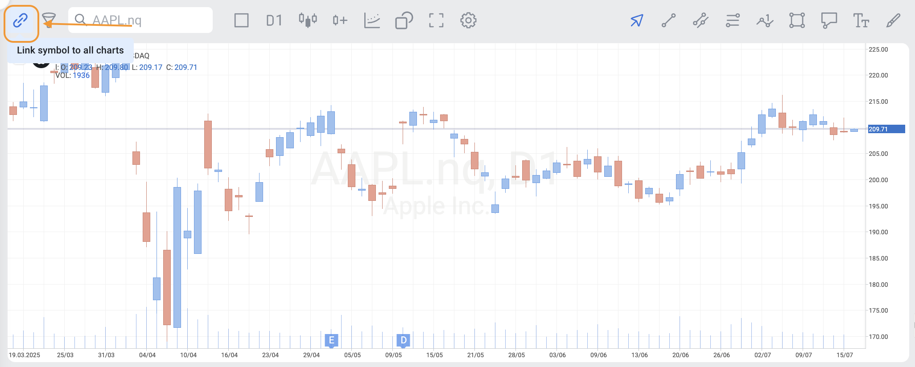Select the extended line tool
Viewport: 915px width, 367px height.
pos(701,20)
